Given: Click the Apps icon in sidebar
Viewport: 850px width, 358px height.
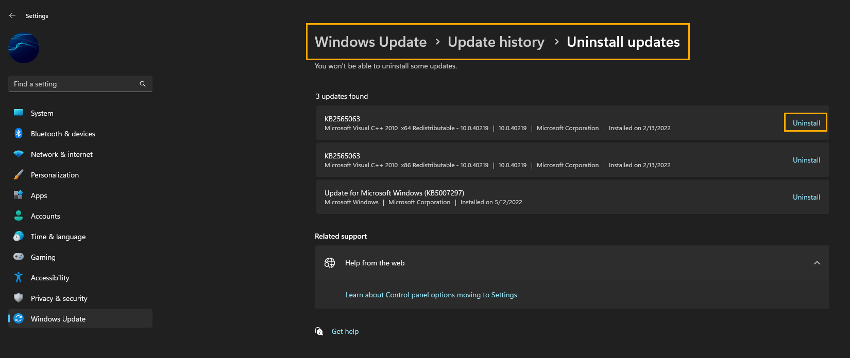Looking at the screenshot, I should point(19,195).
